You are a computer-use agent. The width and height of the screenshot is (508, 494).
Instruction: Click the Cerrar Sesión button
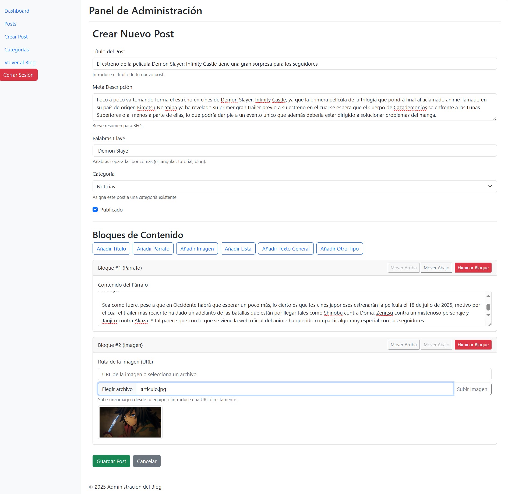click(x=19, y=75)
